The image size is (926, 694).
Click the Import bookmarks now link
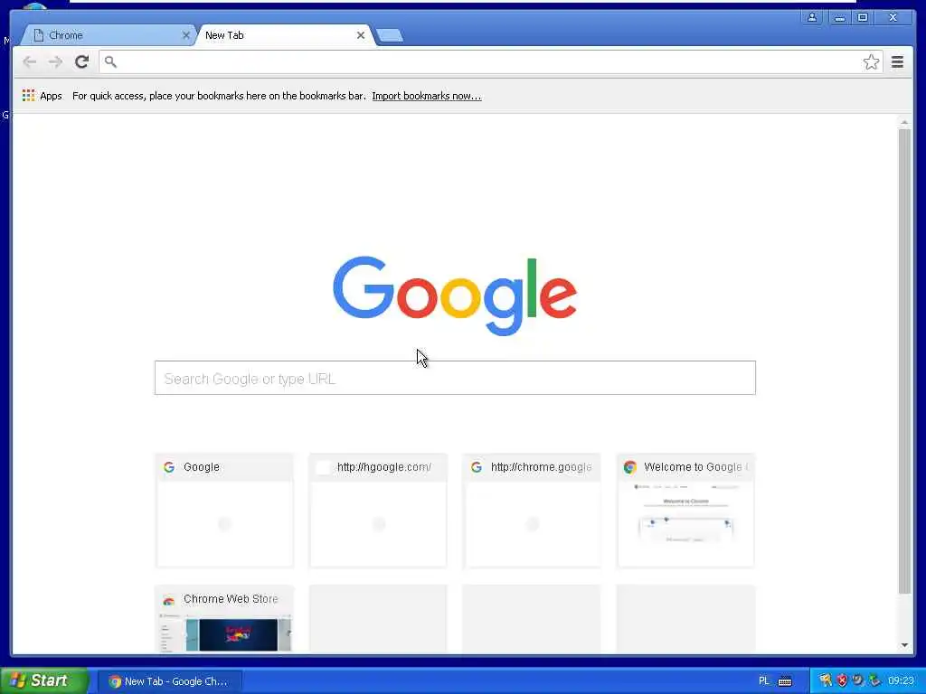coord(427,96)
